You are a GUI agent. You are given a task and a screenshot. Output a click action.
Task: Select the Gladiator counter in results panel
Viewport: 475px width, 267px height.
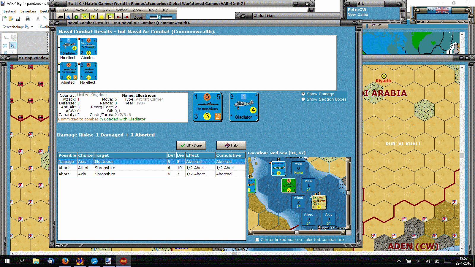tap(69, 47)
